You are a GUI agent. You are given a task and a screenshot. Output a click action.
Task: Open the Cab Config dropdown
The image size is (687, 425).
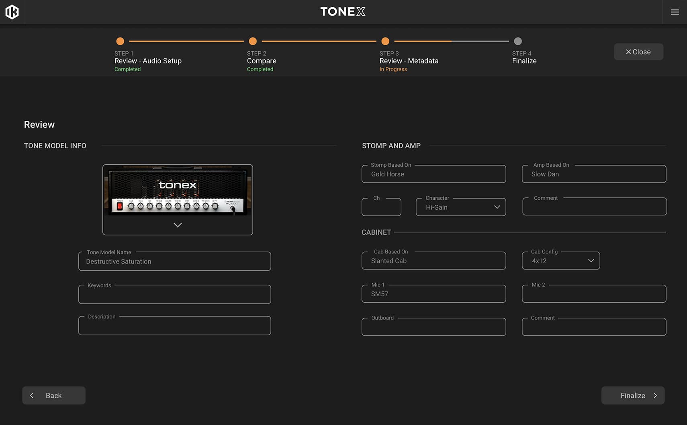[560, 261]
